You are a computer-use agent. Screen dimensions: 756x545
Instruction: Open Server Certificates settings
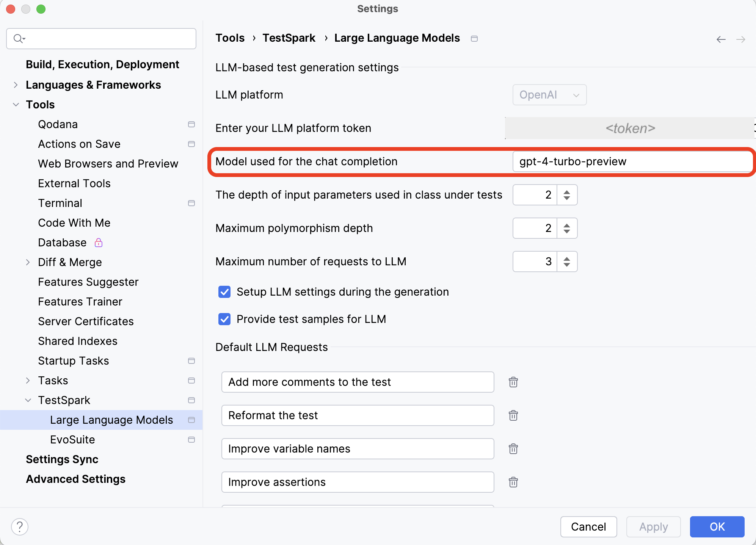(86, 321)
